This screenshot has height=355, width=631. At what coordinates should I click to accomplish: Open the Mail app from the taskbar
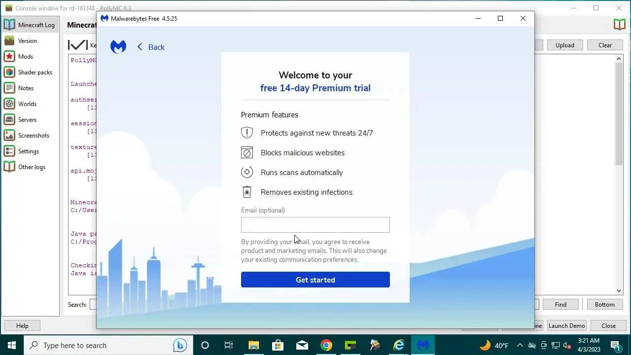point(302,345)
